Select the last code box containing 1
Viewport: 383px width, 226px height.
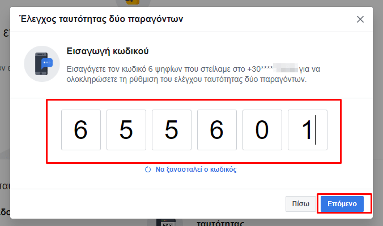click(x=308, y=130)
